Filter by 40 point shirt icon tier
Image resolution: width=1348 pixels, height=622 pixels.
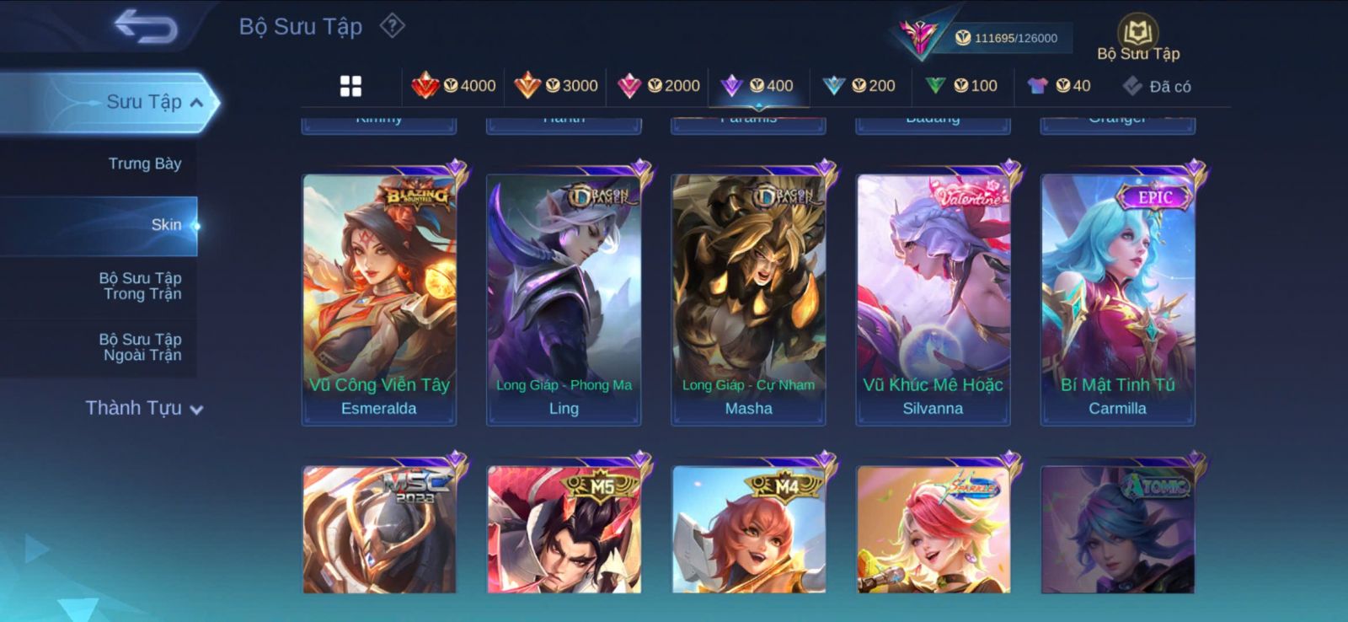1059,85
